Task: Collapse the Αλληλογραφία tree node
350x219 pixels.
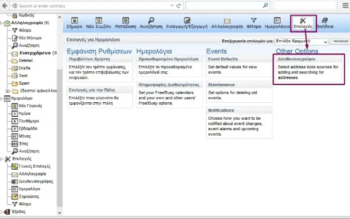Action: (x=1, y=23)
